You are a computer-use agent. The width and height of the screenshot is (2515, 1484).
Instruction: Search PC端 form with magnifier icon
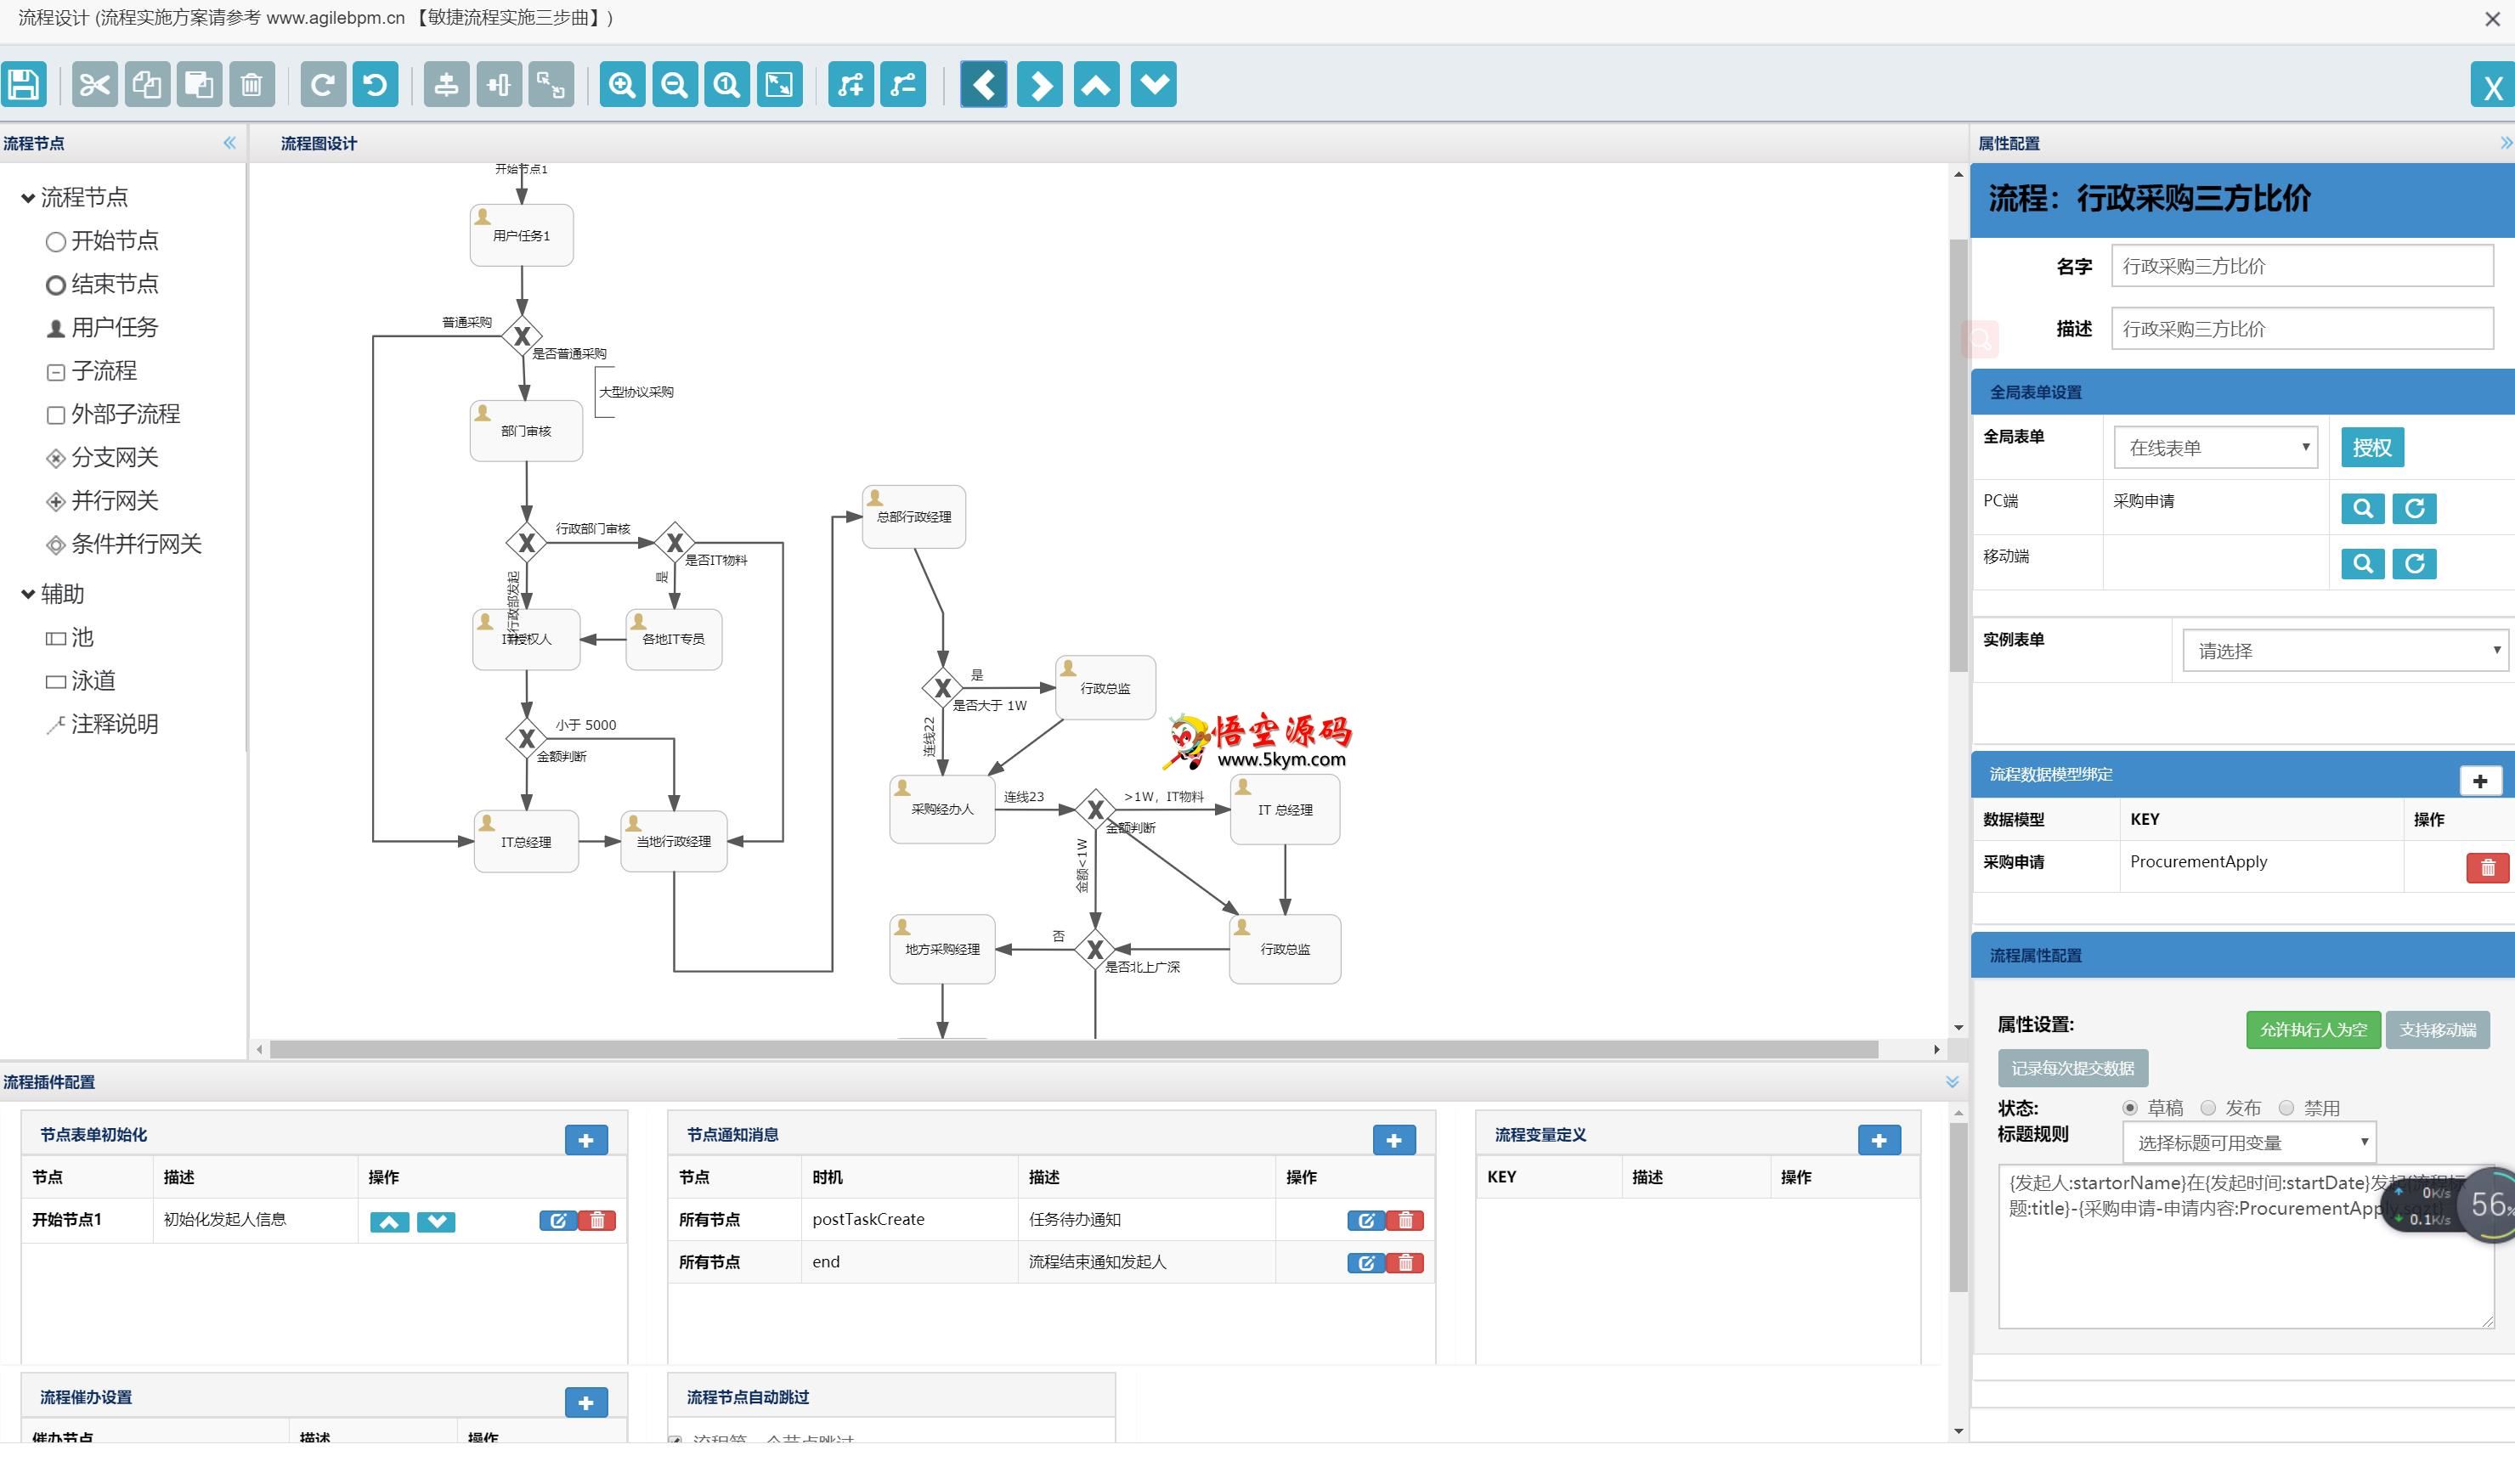click(2363, 508)
